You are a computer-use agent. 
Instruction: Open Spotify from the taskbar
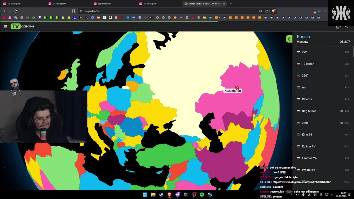pyautogui.click(x=202, y=195)
